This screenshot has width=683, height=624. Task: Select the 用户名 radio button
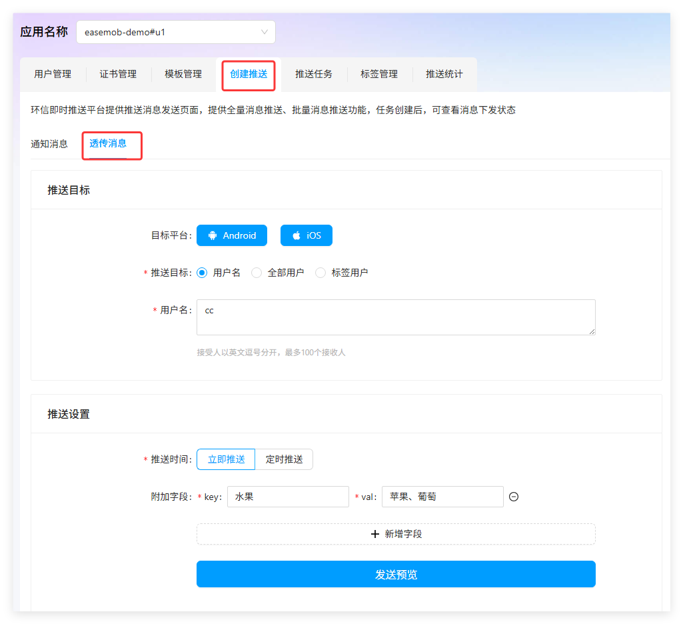[x=203, y=273]
